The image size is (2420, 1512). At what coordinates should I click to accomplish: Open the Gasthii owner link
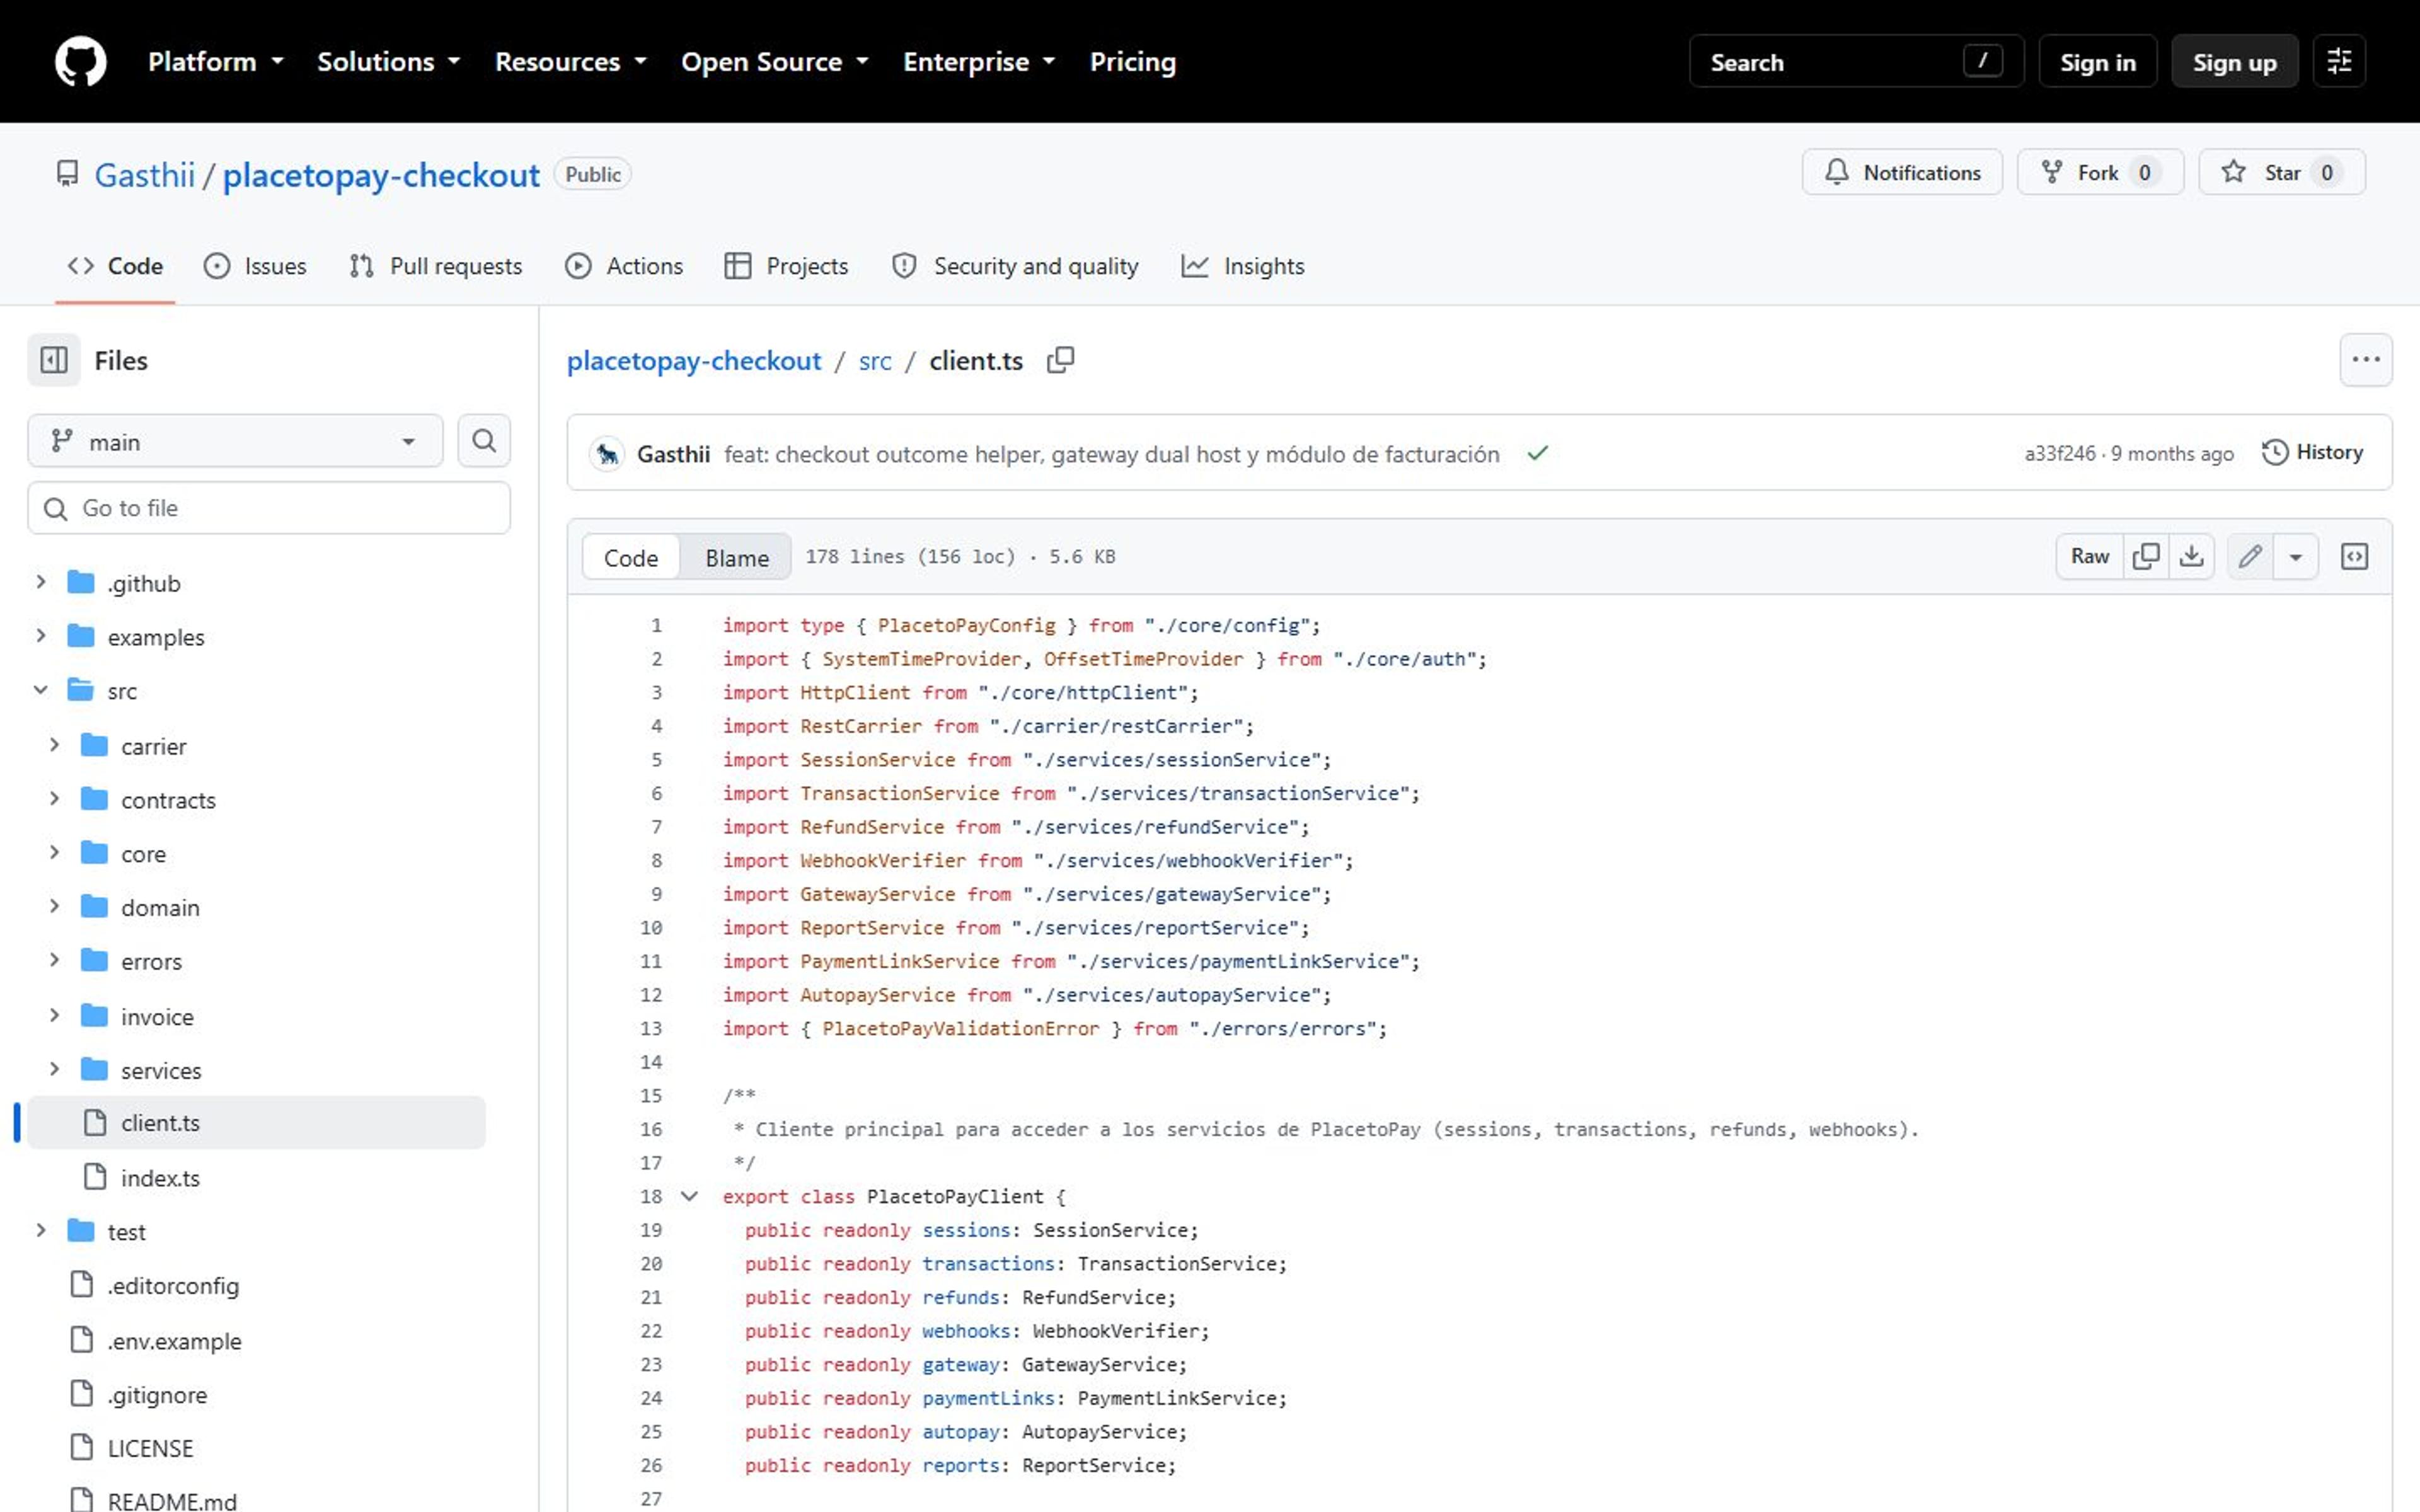[x=144, y=175]
